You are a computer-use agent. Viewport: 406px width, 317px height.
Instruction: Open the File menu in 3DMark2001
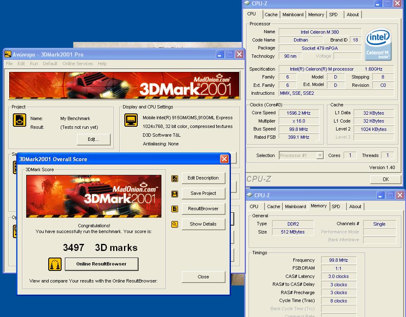point(9,64)
